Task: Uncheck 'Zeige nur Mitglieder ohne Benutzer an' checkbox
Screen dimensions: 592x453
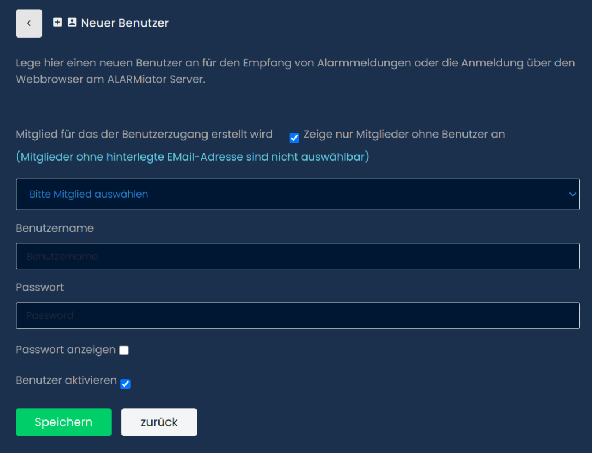Action: (x=294, y=138)
